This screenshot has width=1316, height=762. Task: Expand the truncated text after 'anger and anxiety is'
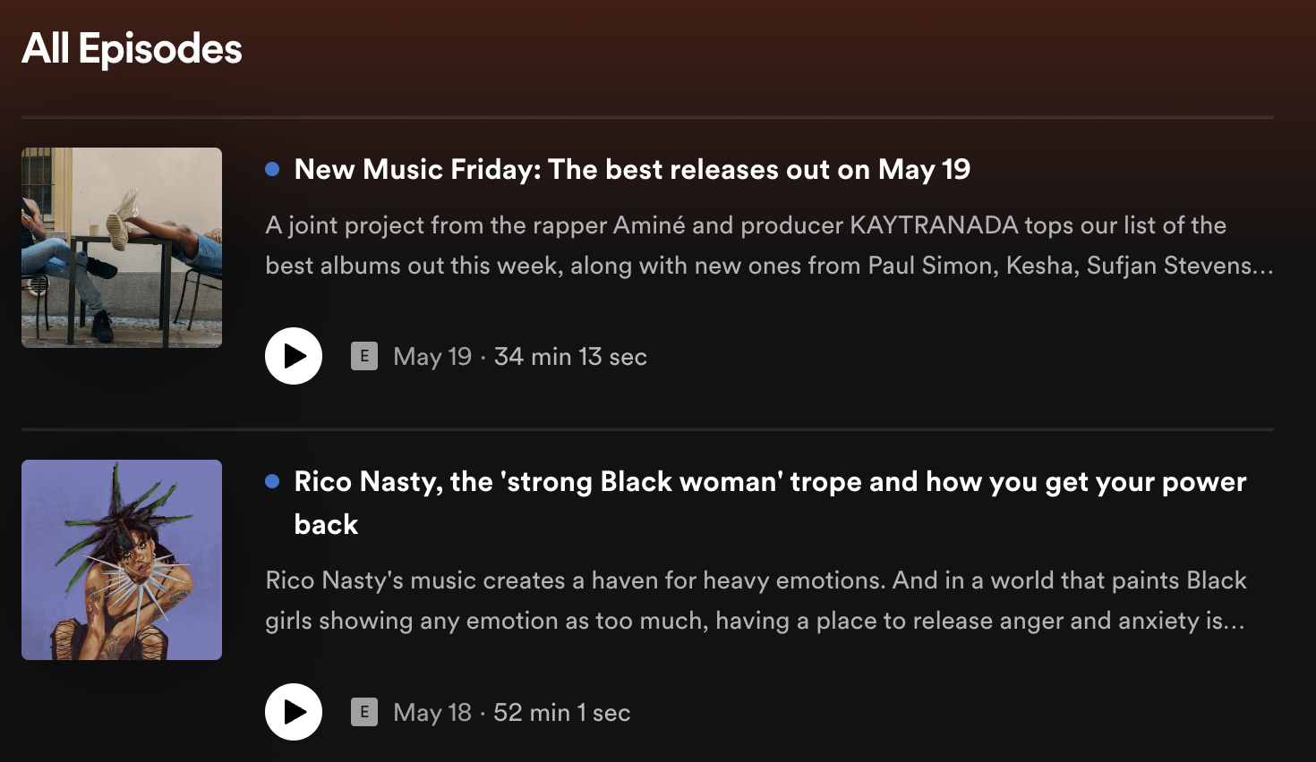point(1235,622)
